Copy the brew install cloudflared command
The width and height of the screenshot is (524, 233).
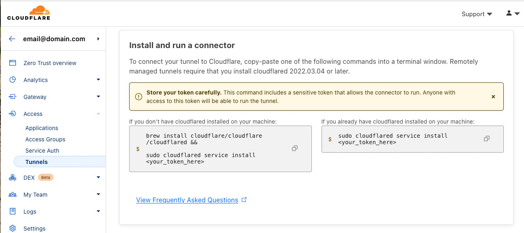pos(295,148)
